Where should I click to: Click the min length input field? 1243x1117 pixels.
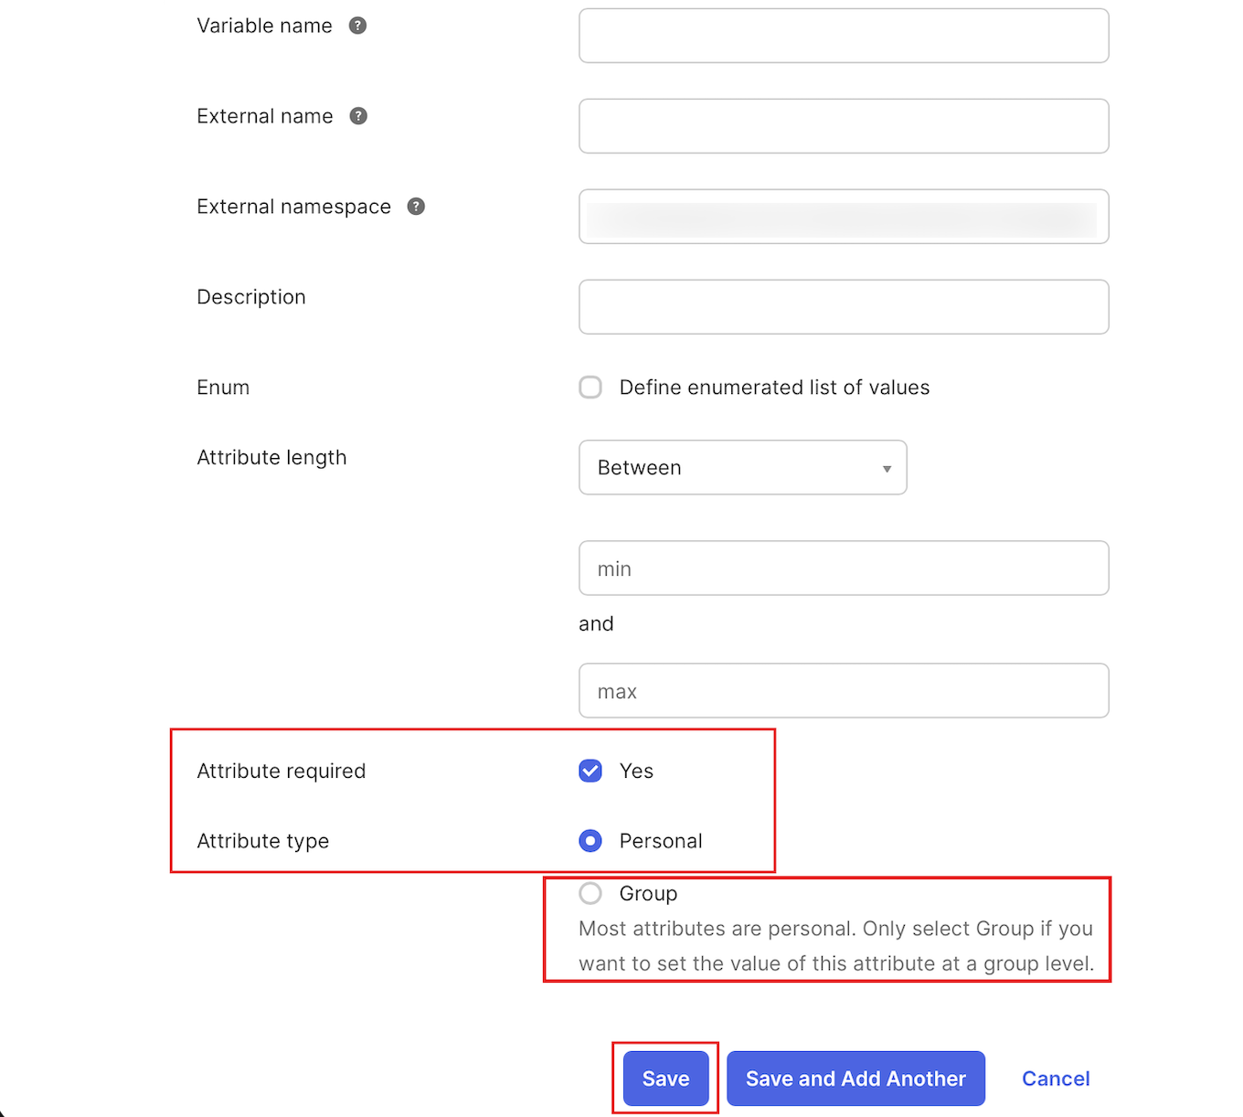844,569
